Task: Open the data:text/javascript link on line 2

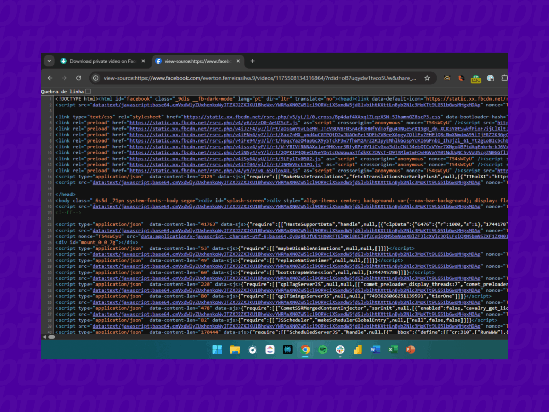Action: coord(286,105)
